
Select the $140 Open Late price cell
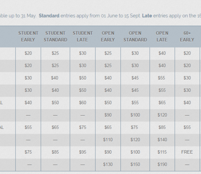(162, 140)
